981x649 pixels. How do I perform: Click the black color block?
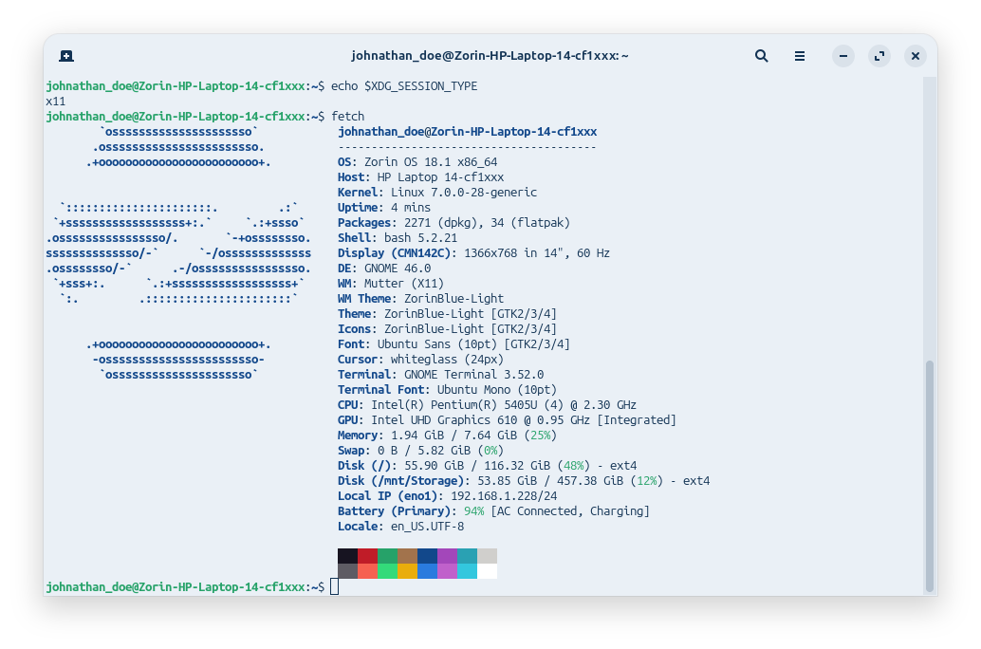pos(348,556)
